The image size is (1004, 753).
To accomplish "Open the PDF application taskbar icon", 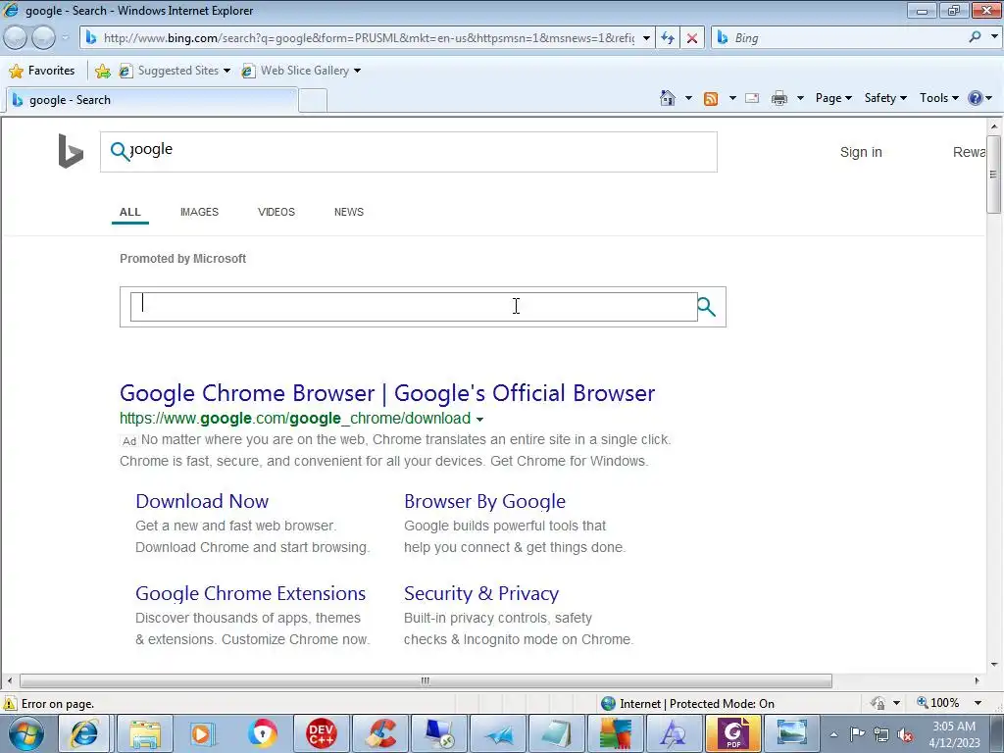I will tap(732, 733).
